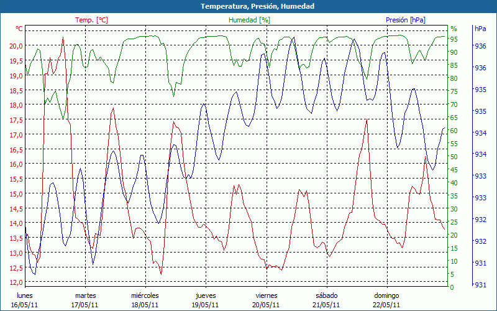This screenshot has width=497, height=311.
Task: Select the martes 17/05/11 date marker
Action: (85, 300)
